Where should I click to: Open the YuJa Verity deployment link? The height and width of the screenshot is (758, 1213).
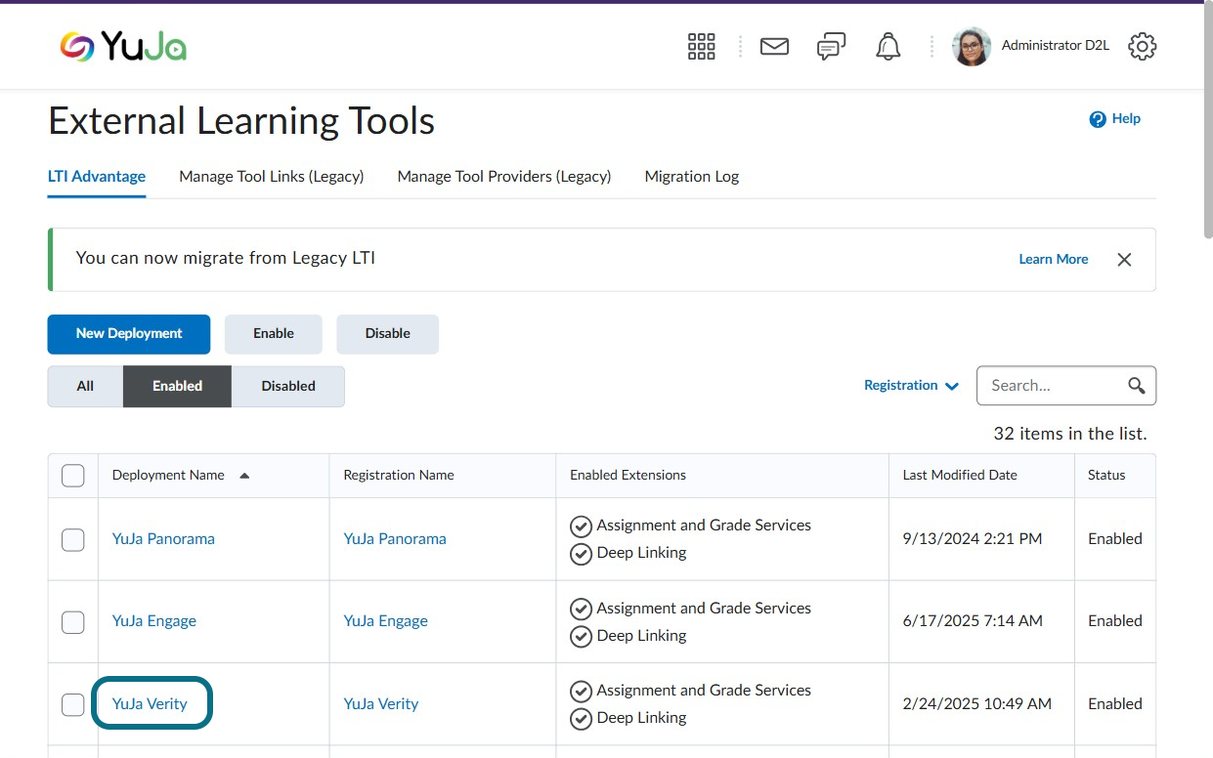point(150,704)
